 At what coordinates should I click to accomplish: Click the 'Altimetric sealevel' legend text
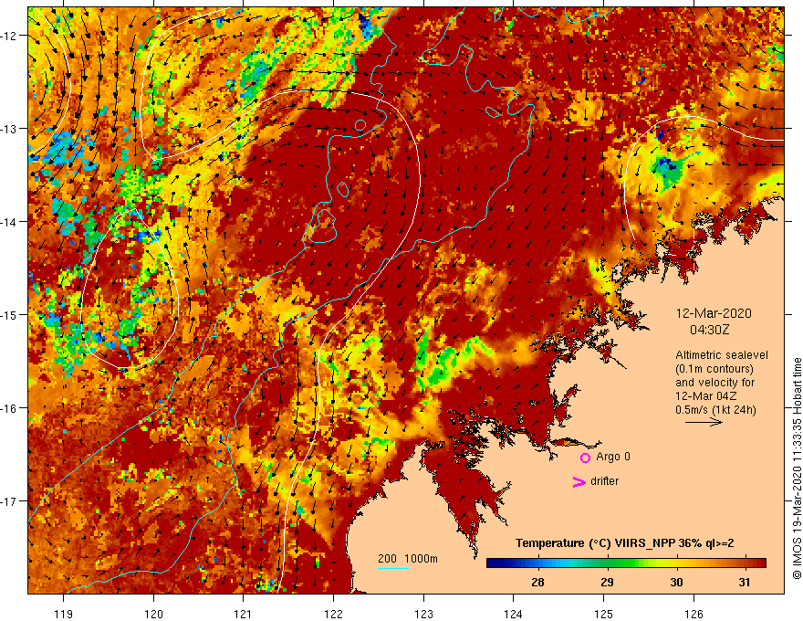click(x=722, y=355)
